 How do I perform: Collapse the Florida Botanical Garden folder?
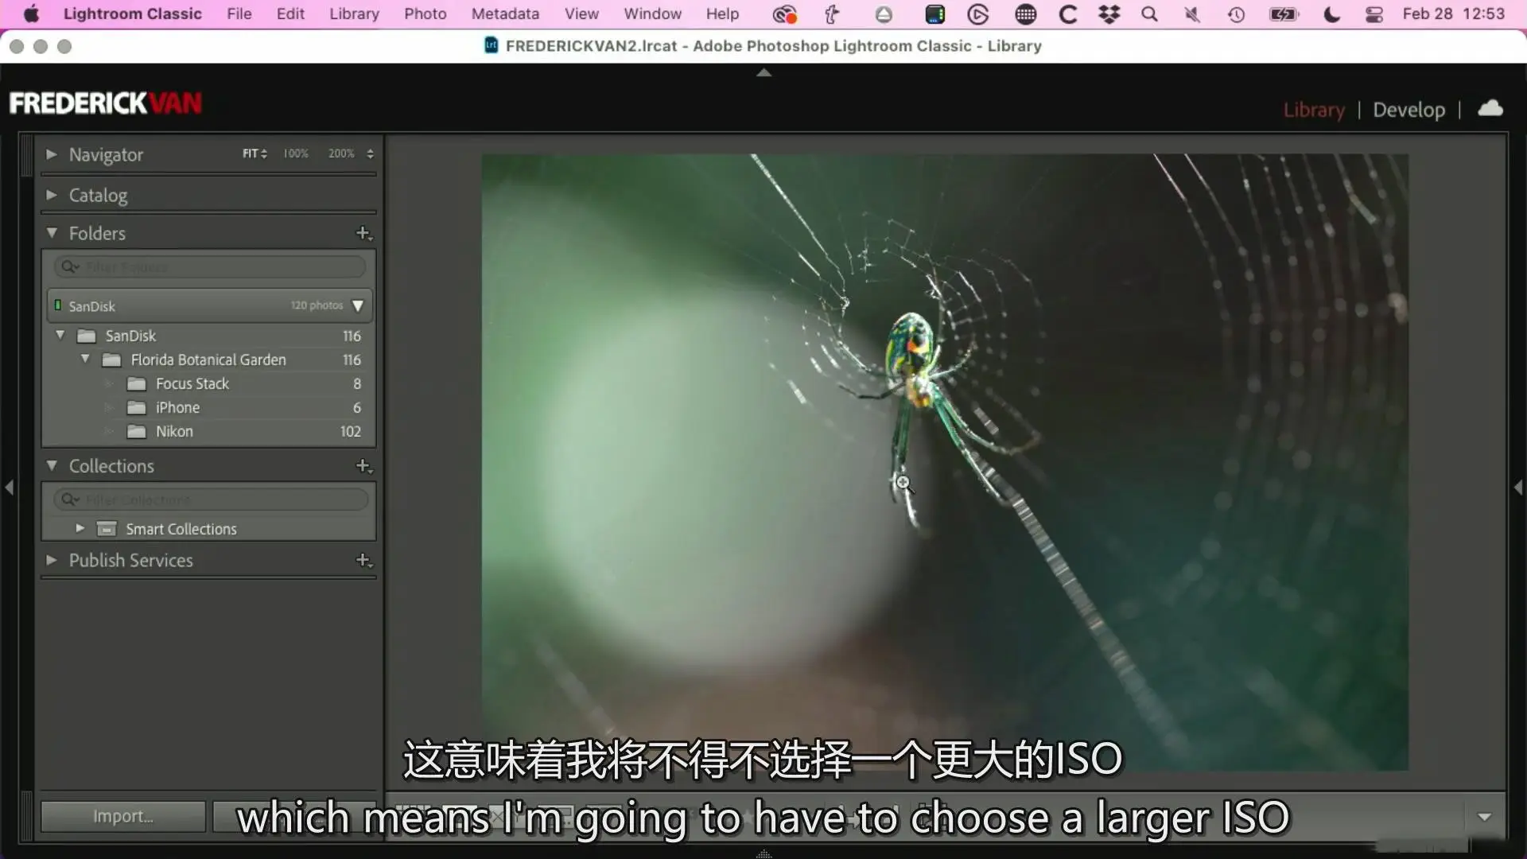point(85,360)
